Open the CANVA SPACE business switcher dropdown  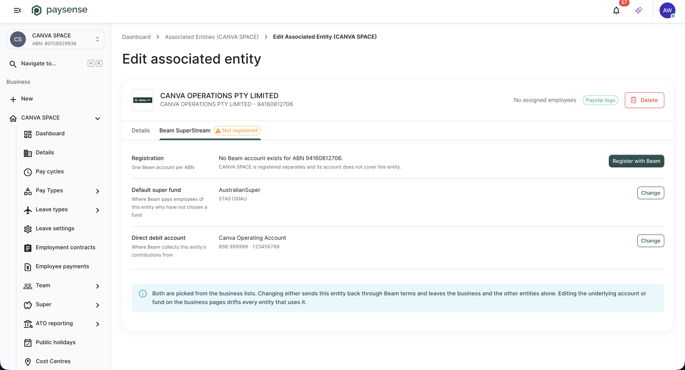[55, 39]
